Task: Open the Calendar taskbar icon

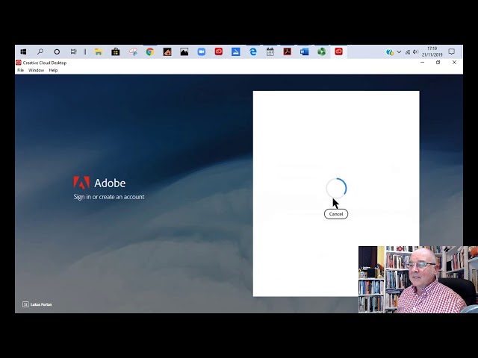Action: click(270, 51)
